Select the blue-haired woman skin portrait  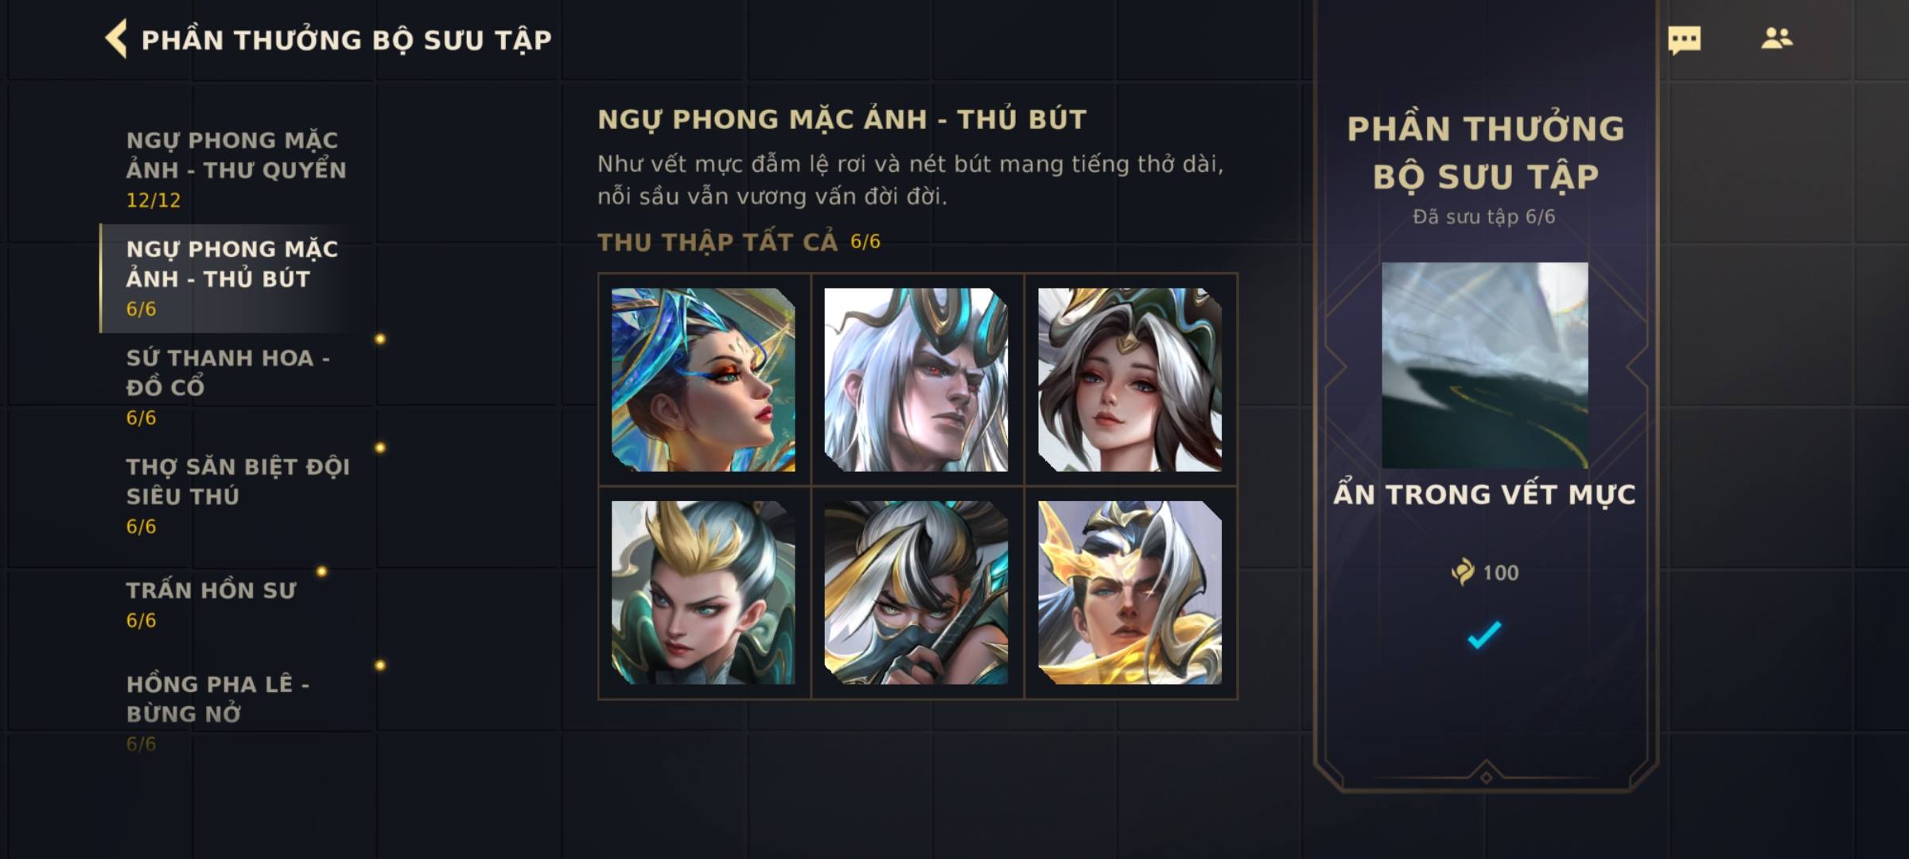pyautogui.click(x=703, y=379)
